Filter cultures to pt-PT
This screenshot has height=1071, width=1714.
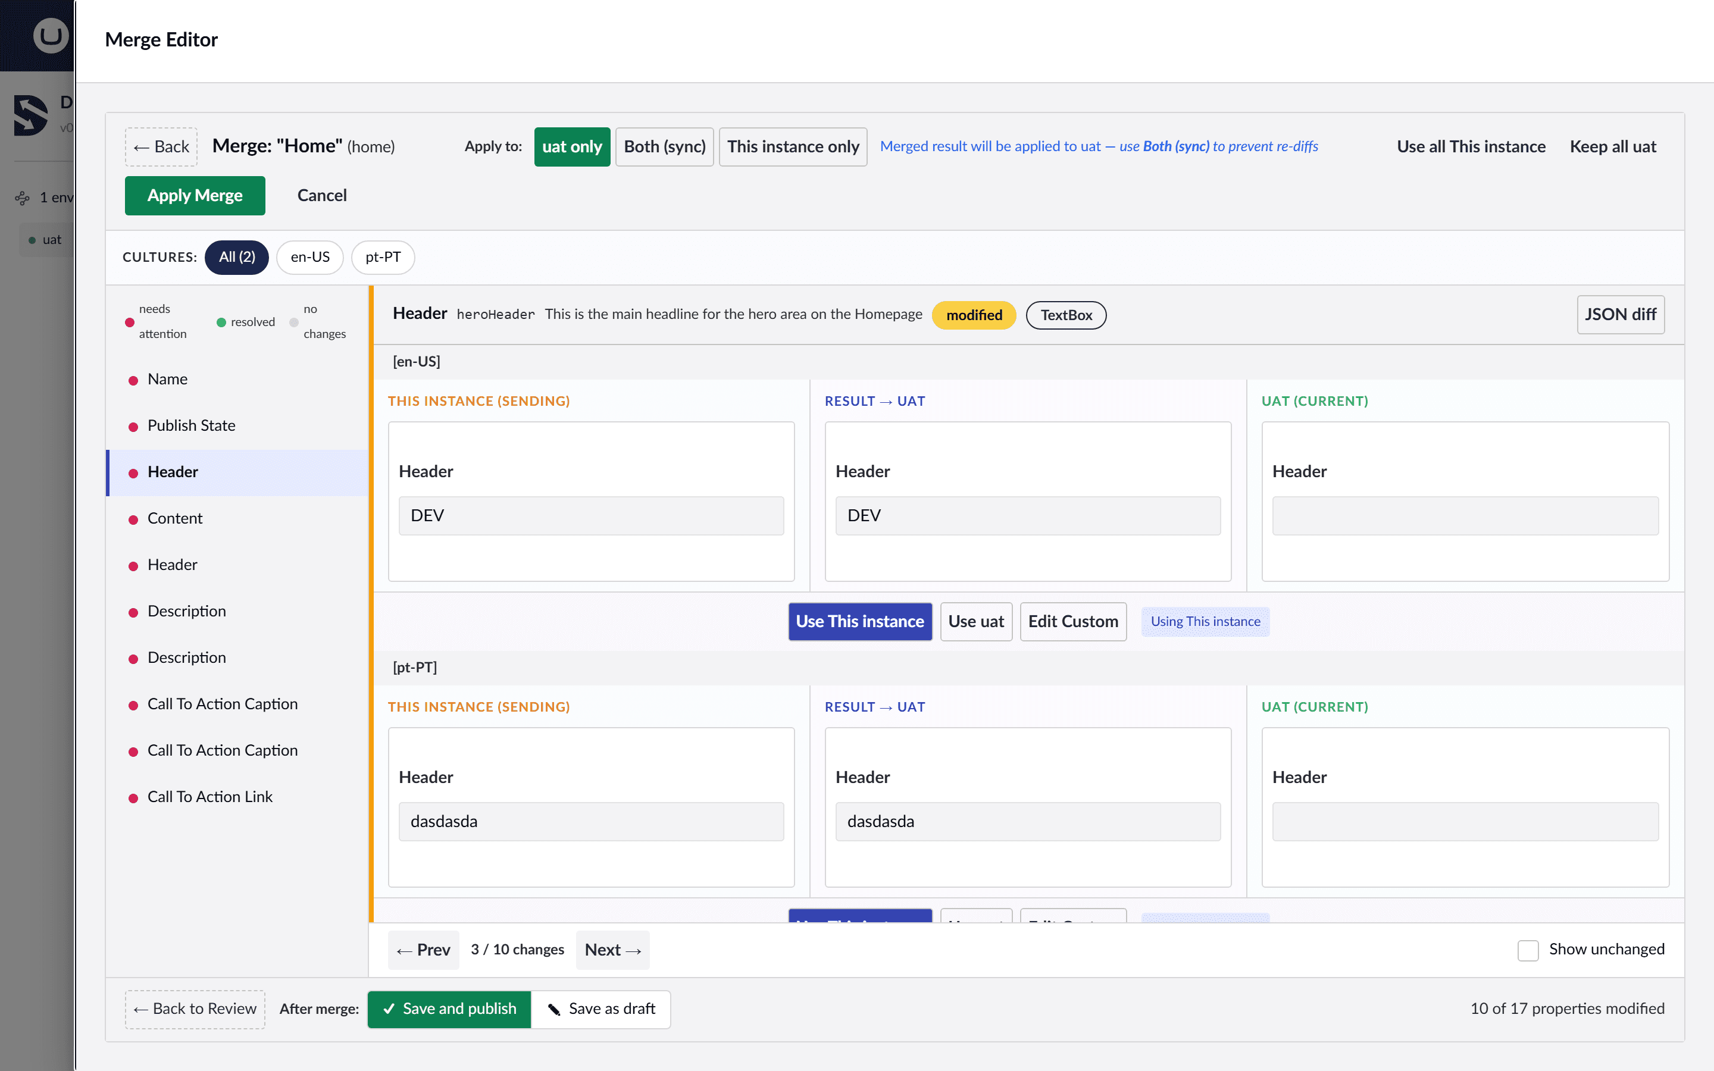pyautogui.click(x=383, y=257)
